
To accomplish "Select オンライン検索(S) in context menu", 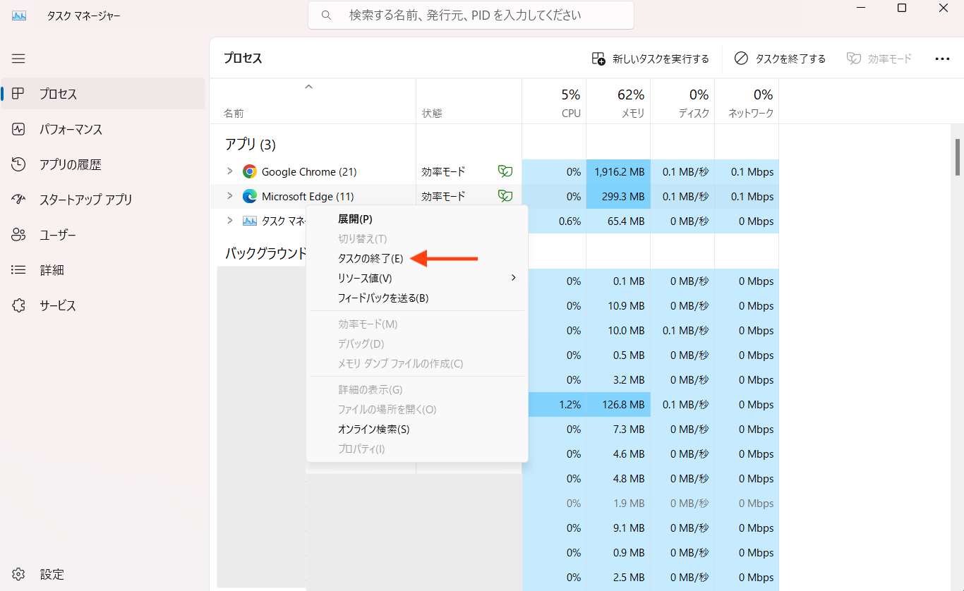I will [x=417, y=429].
